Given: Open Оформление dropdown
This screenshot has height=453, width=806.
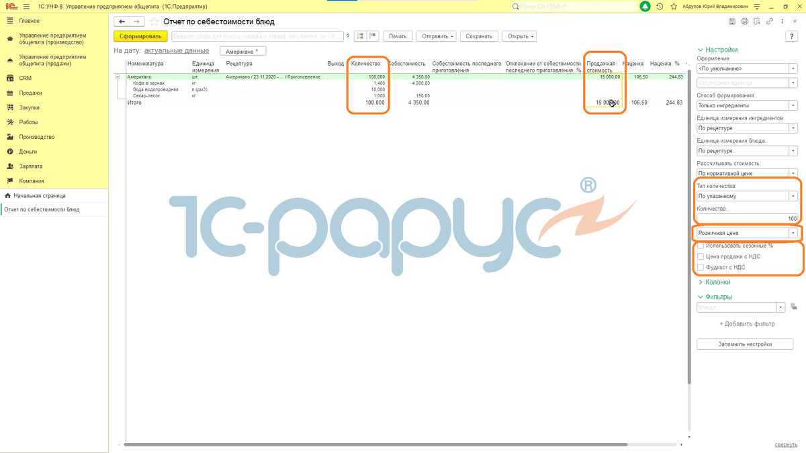Looking at the screenshot, I should (x=793, y=68).
